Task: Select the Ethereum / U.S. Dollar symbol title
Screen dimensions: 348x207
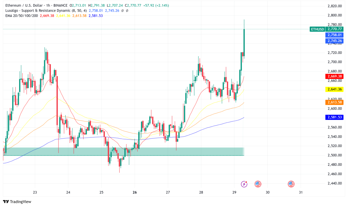Action: coord(24,5)
